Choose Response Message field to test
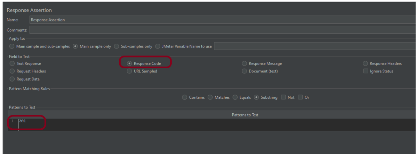The width and height of the screenshot is (417, 157). click(244, 64)
